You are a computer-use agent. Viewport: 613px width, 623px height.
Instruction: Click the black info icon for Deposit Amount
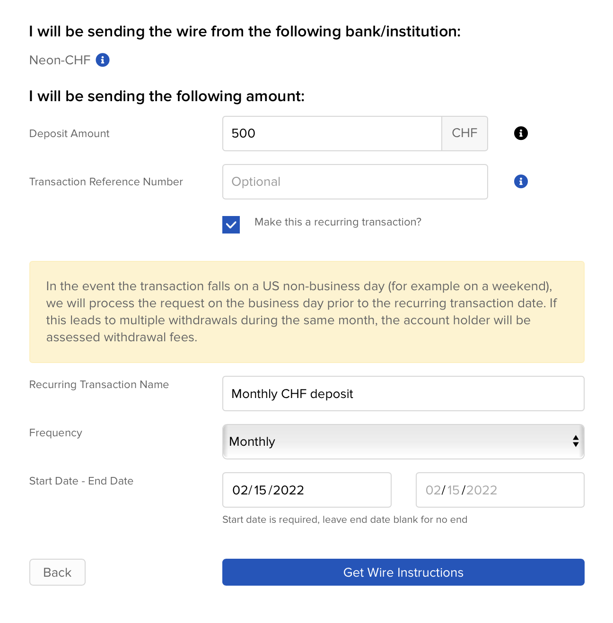coord(521,133)
